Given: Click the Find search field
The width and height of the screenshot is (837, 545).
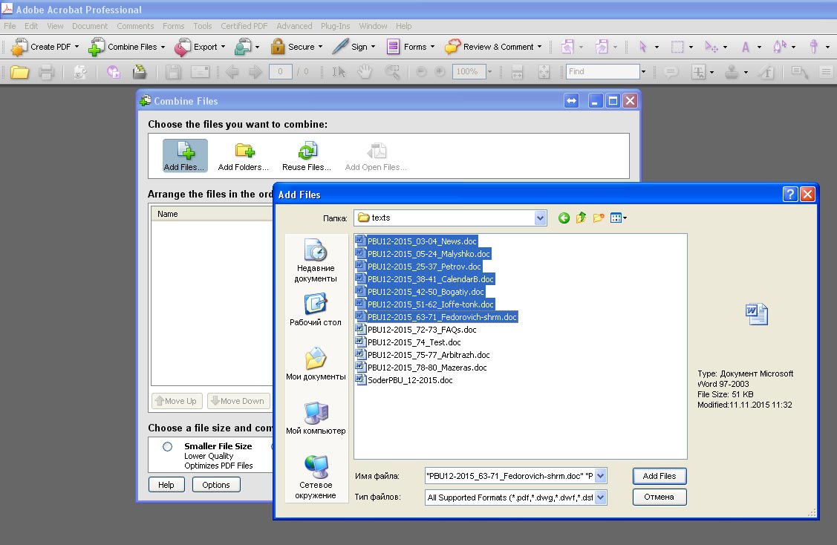Looking at the screenshot, I should 602,71.
